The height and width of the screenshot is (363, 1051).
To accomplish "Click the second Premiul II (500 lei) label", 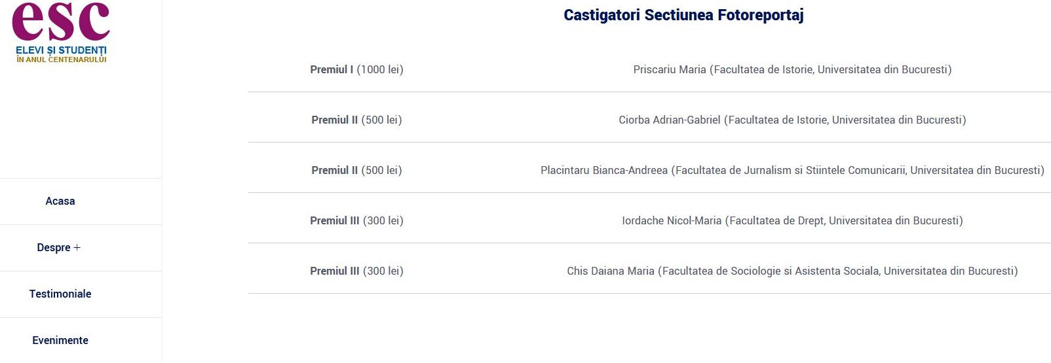I will point(356,171).
